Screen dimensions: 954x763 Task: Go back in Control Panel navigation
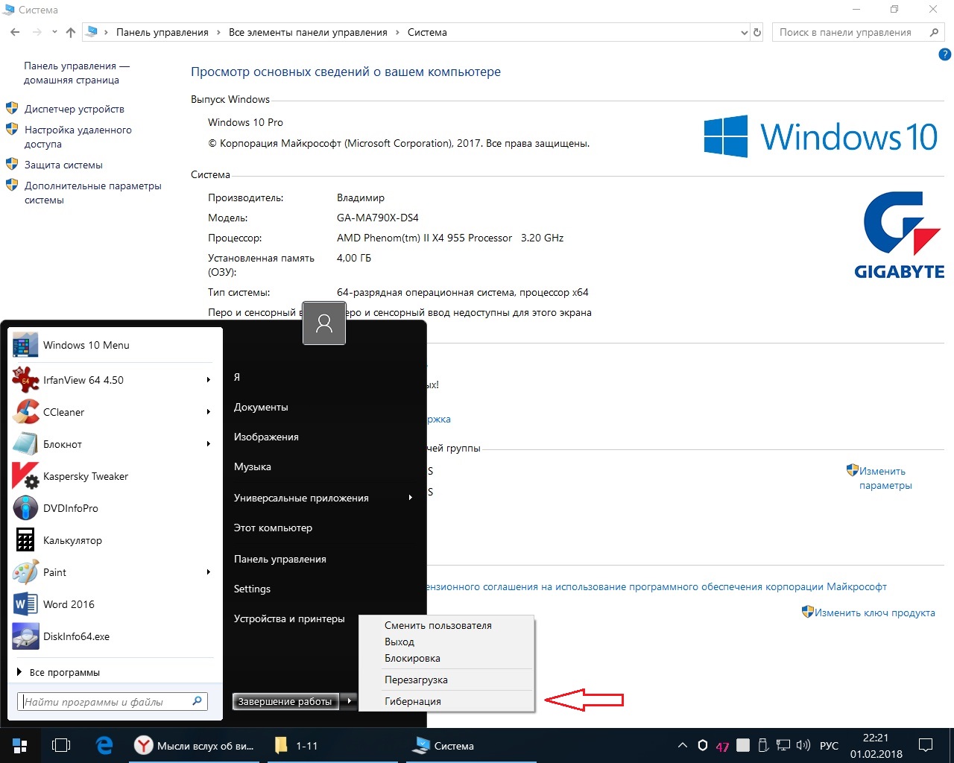pos(15,32)
